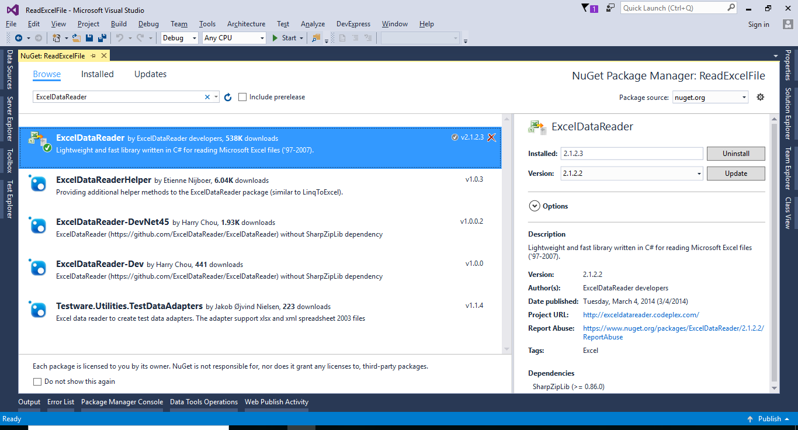798x430 pixels.
Task: Open NuGet settings gear icon
Action: point(760,97)
